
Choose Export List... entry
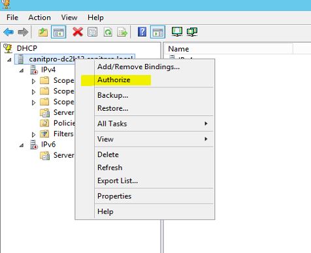(x=118, y=181)
